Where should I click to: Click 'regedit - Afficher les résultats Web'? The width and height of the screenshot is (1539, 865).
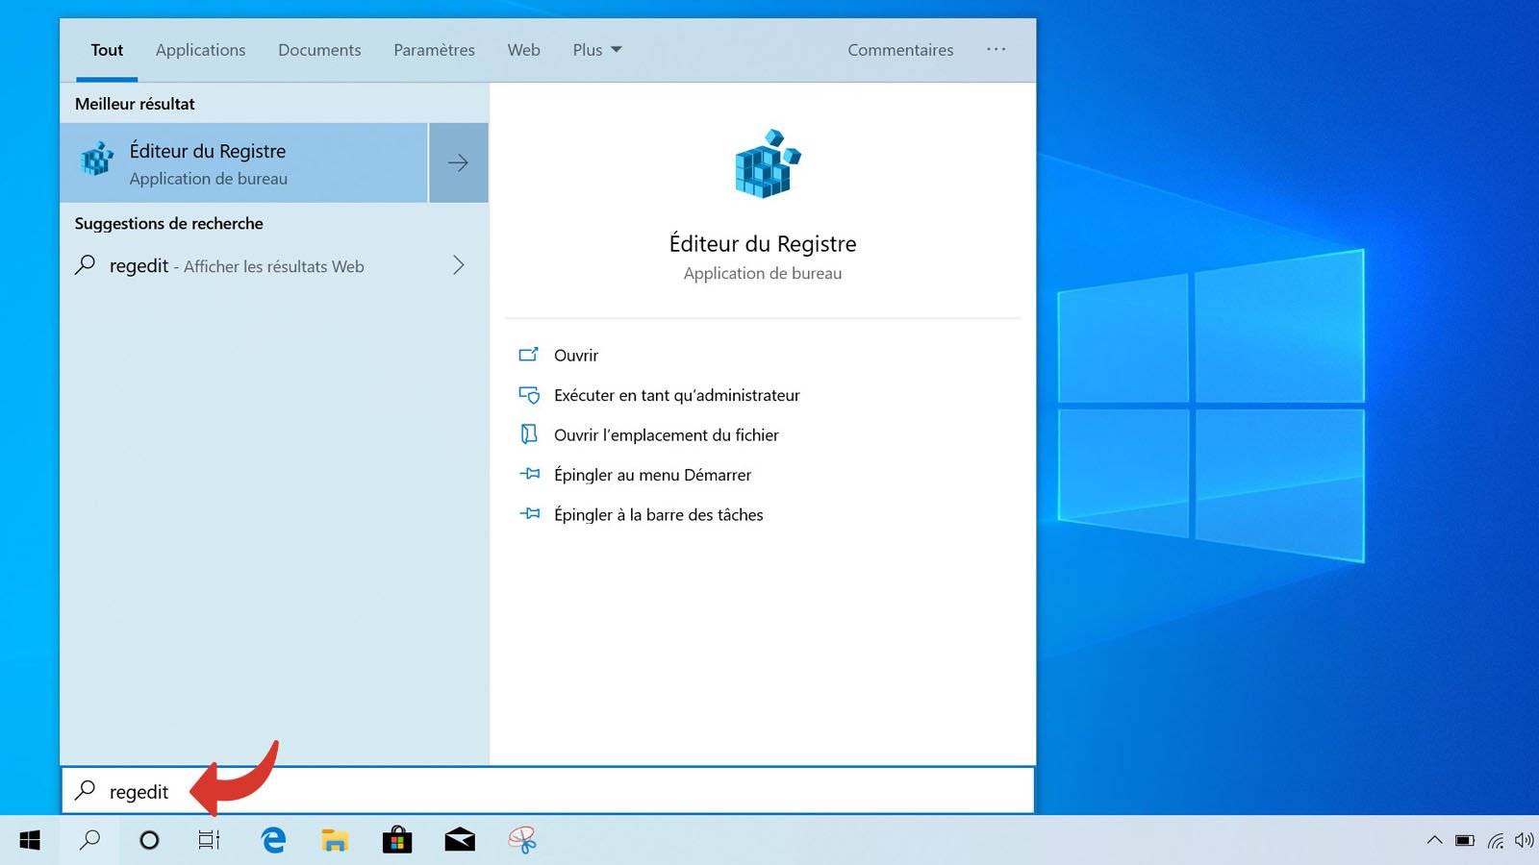(x=236, y=266)
